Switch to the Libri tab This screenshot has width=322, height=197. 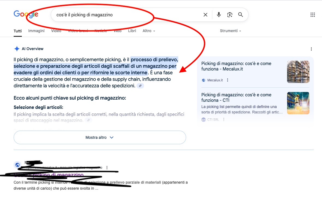[132, 31]
